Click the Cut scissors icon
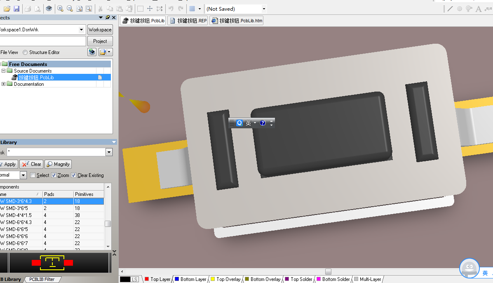This screenshot has width=493, height=283. (x=100, y=9)
